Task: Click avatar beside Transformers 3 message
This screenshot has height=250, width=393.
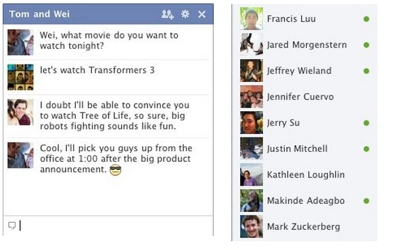Action: 20,77
